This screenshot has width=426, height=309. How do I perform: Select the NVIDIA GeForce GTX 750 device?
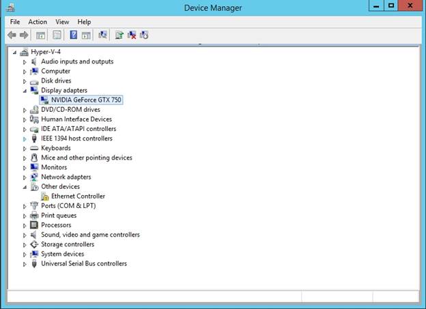pos(86,100)
